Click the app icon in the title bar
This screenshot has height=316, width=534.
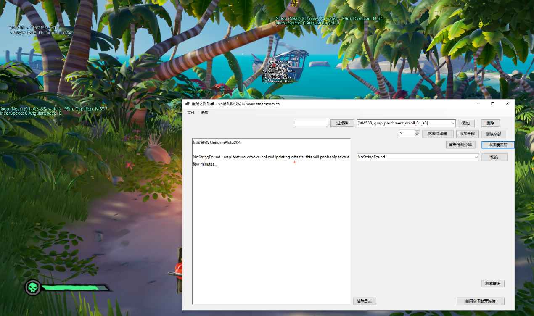tap(187, 104)
